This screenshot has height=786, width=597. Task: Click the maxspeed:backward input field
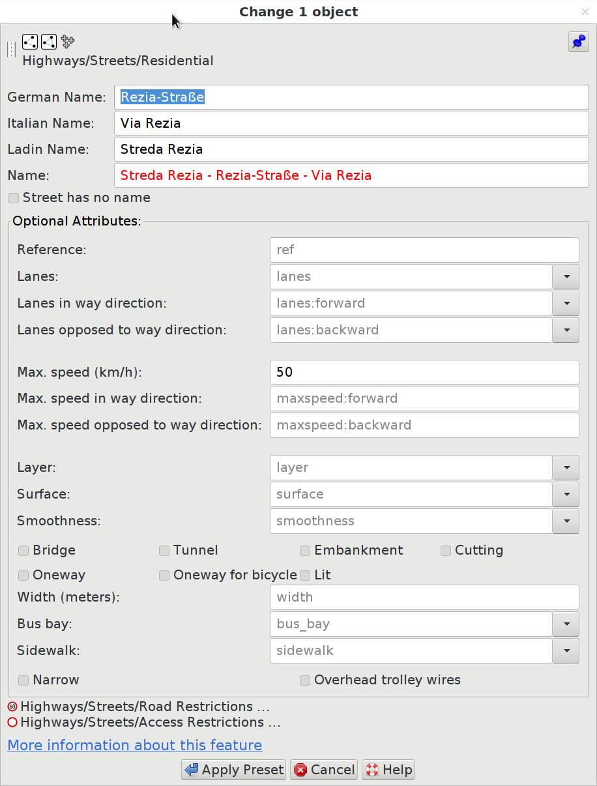coord(424,425)
